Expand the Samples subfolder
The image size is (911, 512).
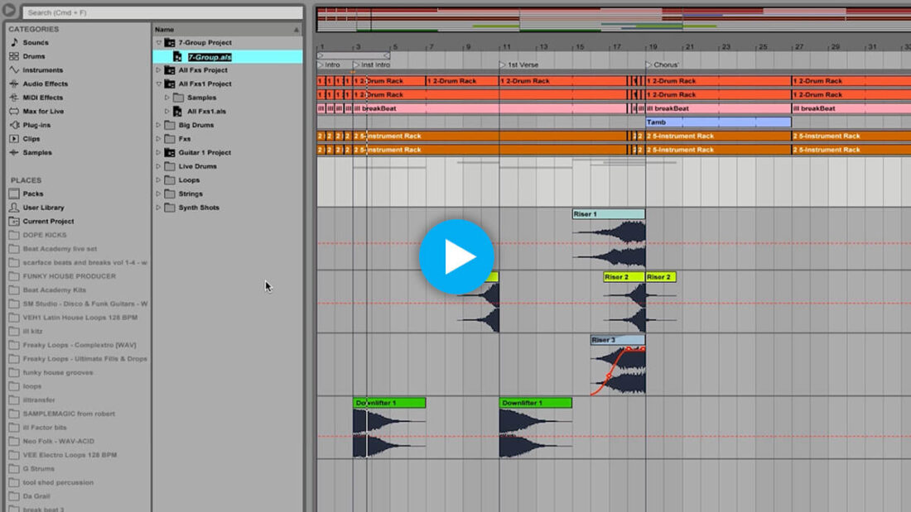(167, 98)
